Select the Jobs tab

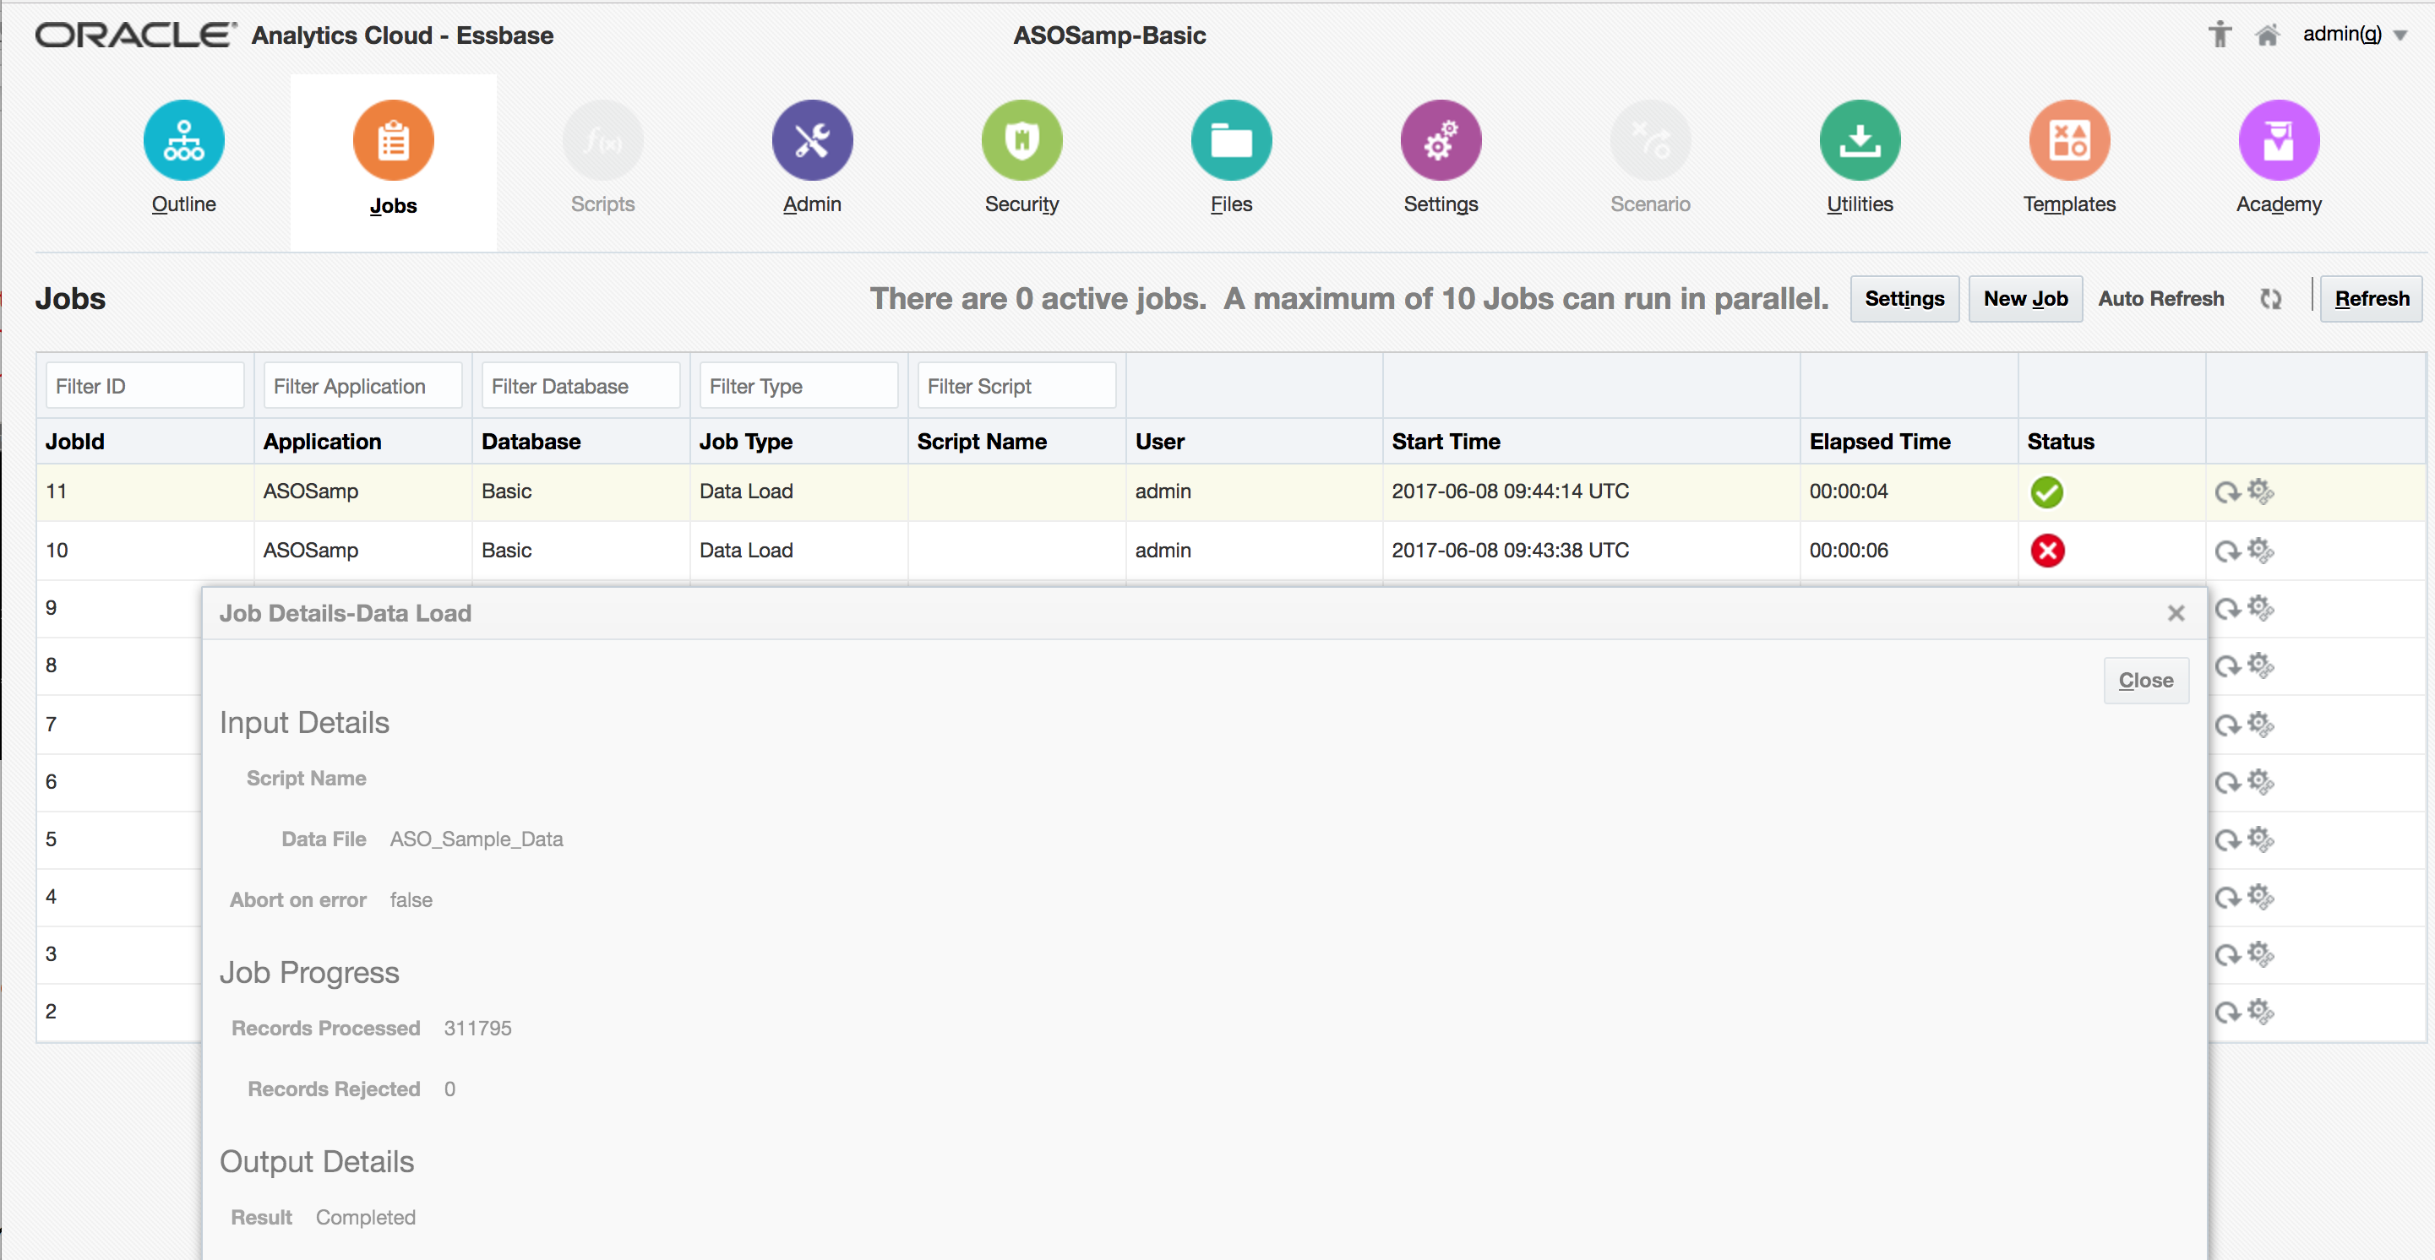pyautogui.click(x=392, y=160)
